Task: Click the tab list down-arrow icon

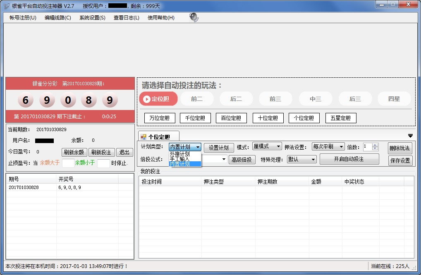Action: point(410,136)
